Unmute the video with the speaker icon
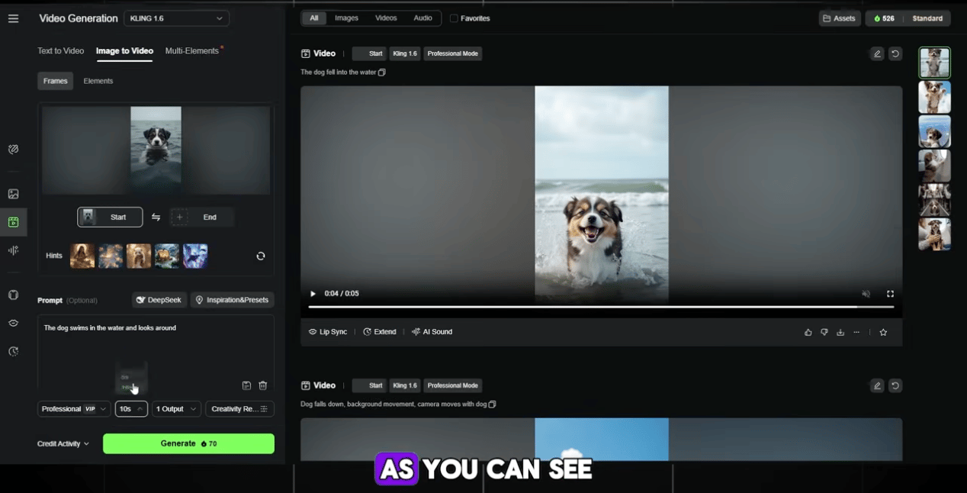The image size is (967, 493). click(x=866, y=294)
